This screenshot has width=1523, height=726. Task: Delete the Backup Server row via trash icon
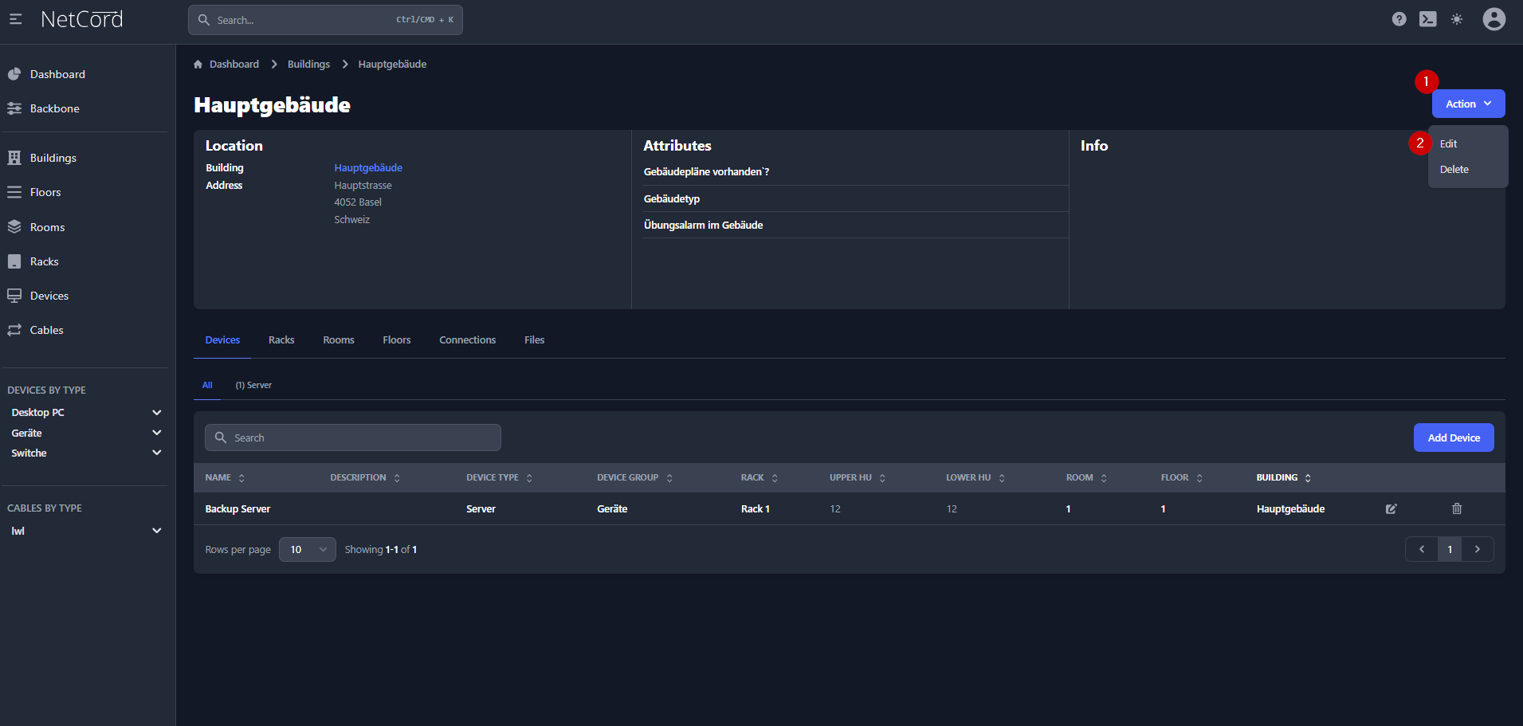[x=1457, y=508]
